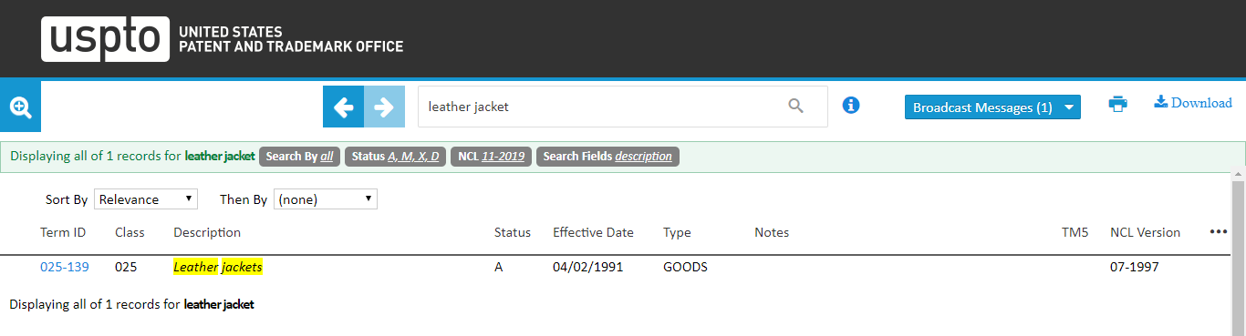This screenshot has height=336, width=1246.
Task: Go back with the left arrow button
Action: pos(343,107)
